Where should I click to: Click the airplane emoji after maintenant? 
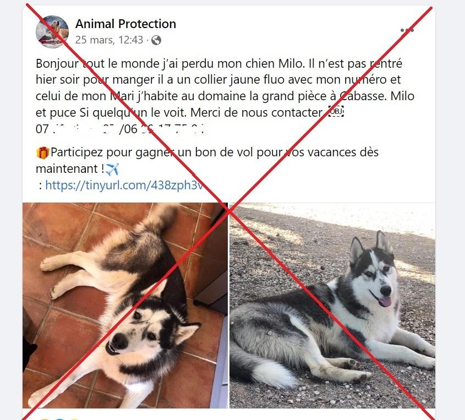pyautogui.click(x=112, y=169)
